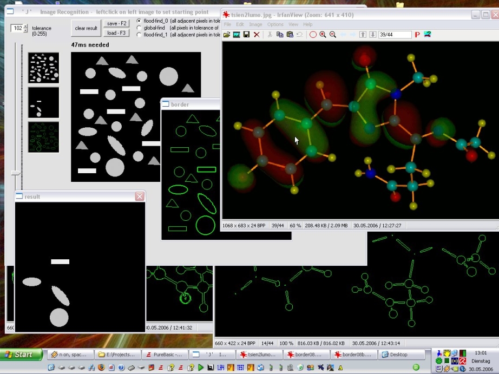
Task: Click "1068 x 683 x 24 BPP" in IrfanView status bar
Action: pyautogui.click(x=244, y=226)
